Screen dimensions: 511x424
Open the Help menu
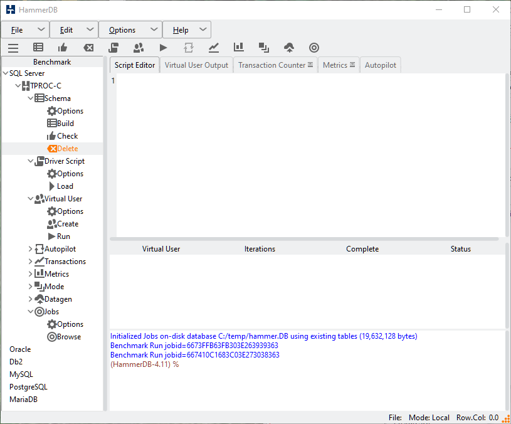coord(187,29)
